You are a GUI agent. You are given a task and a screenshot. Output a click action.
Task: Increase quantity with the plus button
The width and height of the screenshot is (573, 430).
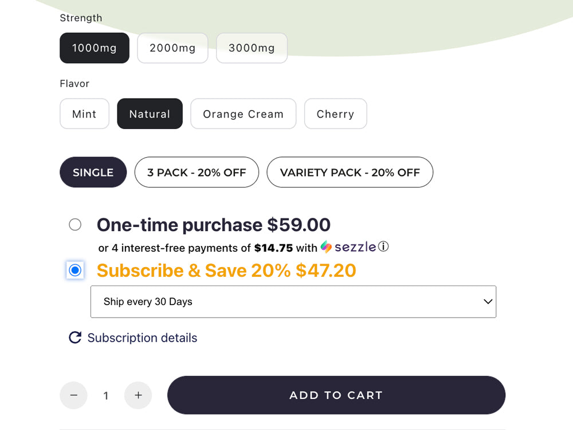pyautogui.click(x=138, y=395)
